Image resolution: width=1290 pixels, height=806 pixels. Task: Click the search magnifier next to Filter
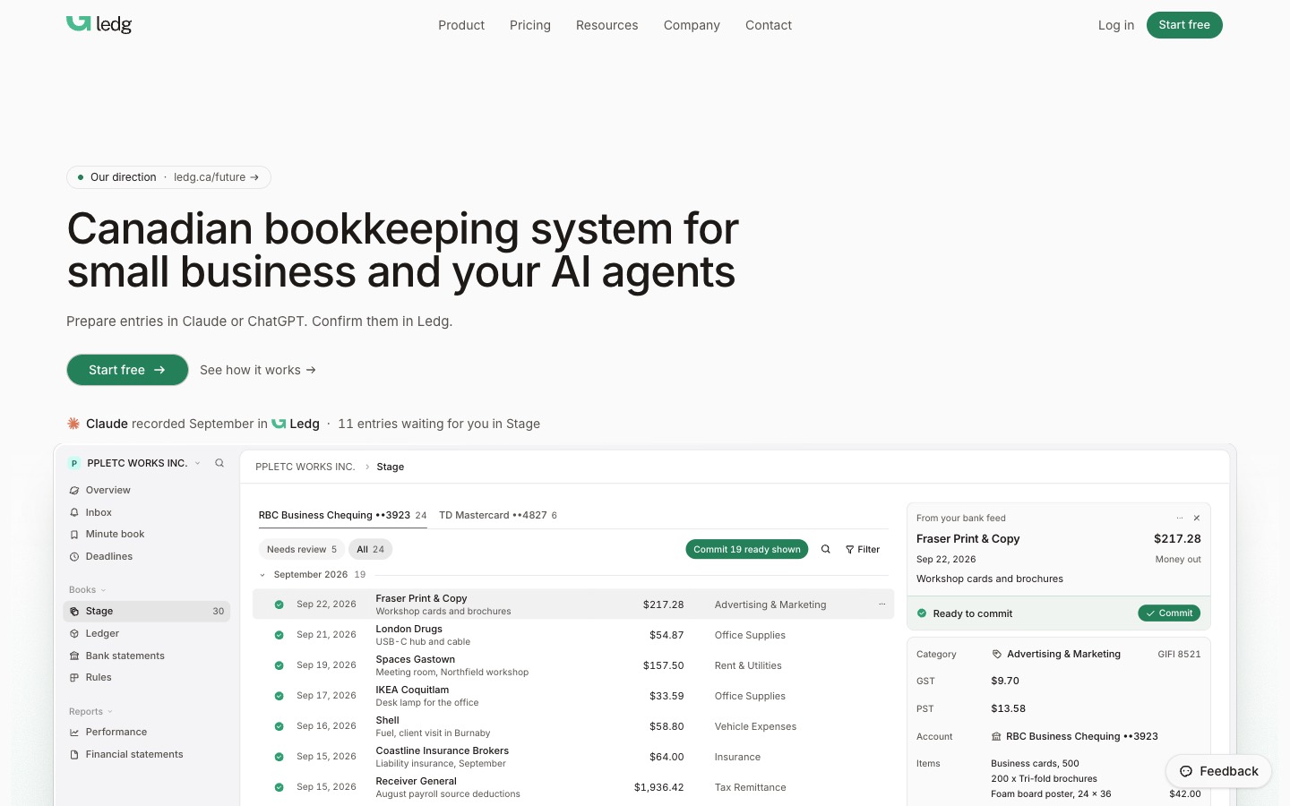pos(826,549)
